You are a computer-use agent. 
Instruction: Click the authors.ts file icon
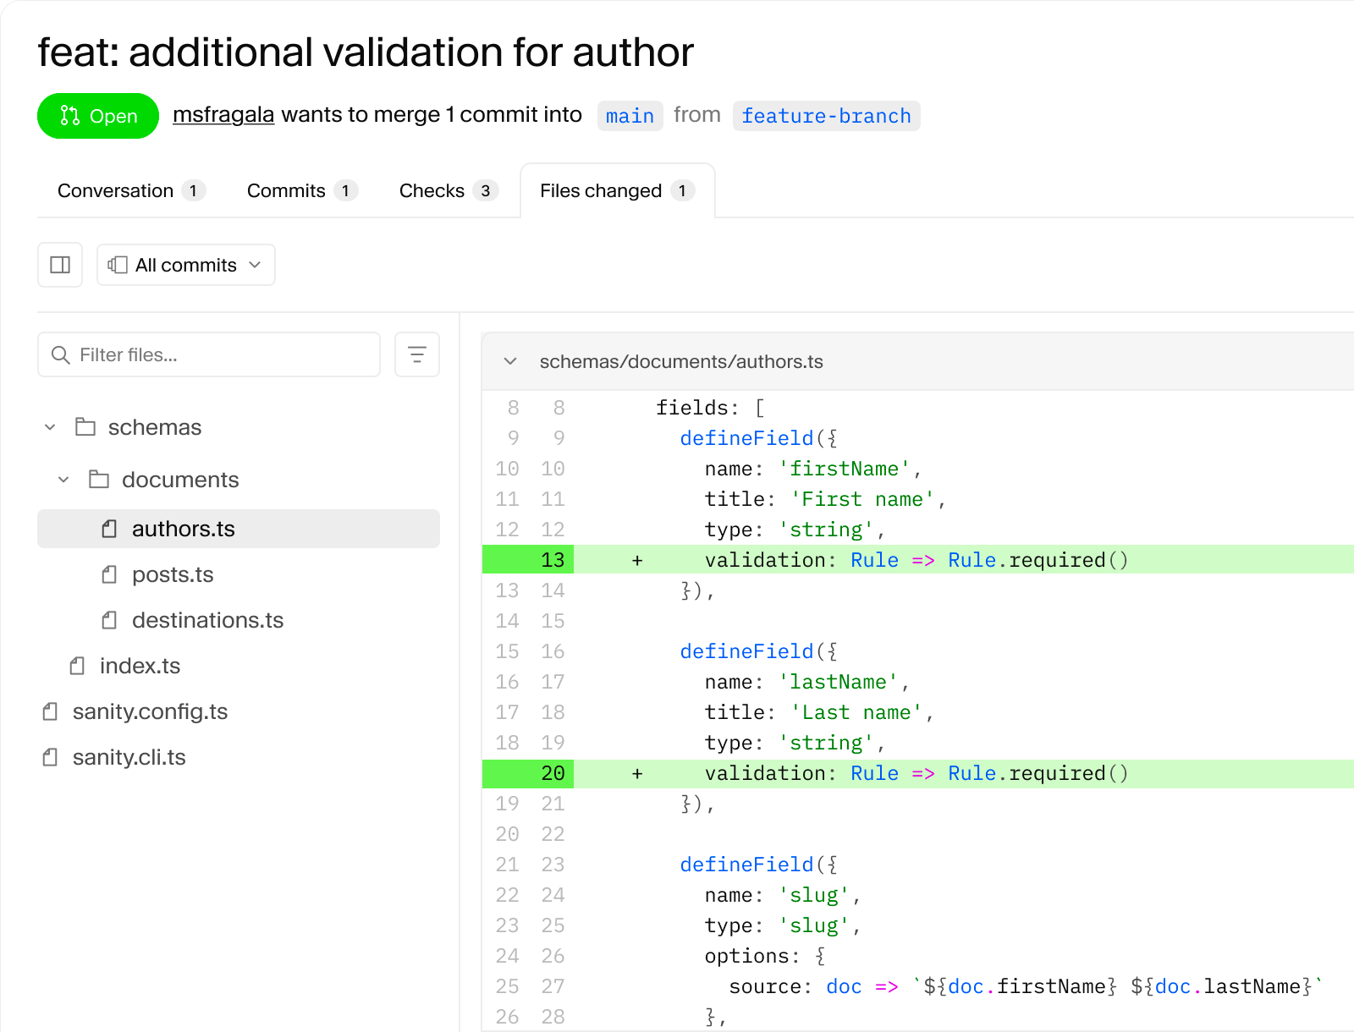click(109, 529)
